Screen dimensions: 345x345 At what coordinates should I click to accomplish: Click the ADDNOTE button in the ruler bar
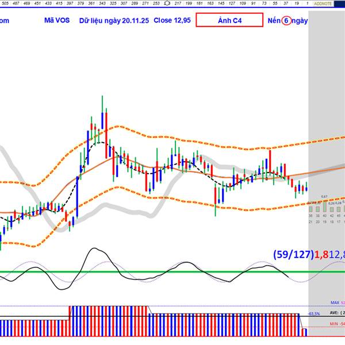[x=323, y=3]
